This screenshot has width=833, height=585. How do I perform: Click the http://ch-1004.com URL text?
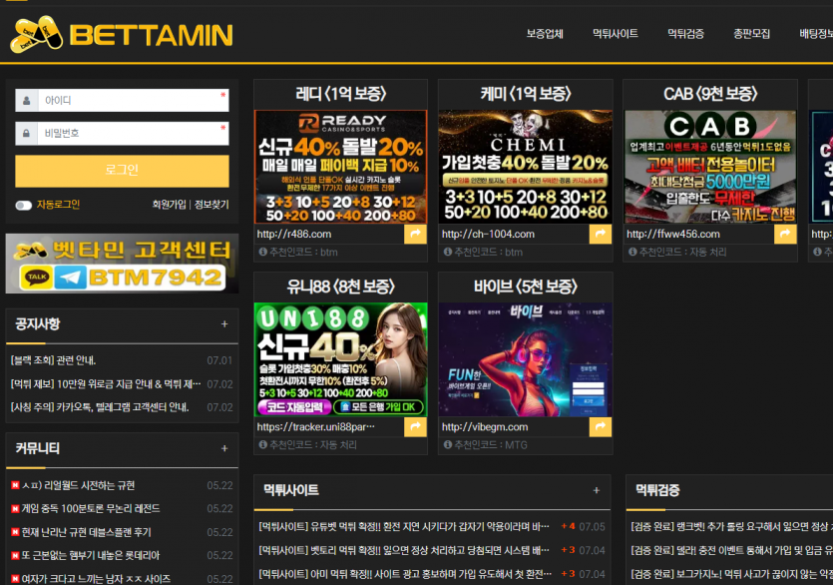(488, 234)
